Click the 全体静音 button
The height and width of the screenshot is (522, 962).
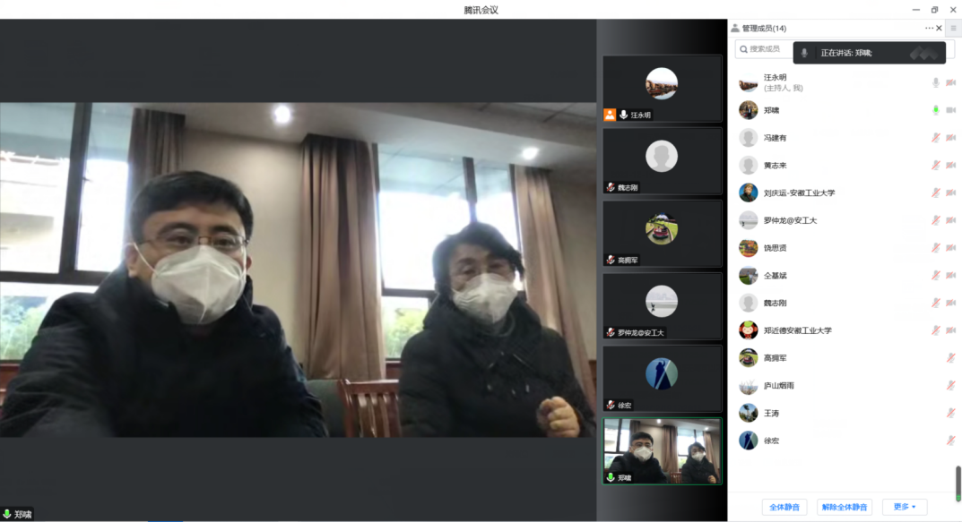784,507
